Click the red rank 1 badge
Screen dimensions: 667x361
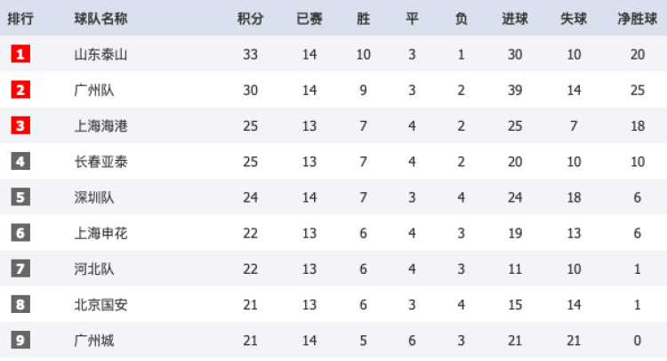click(21, 54)
